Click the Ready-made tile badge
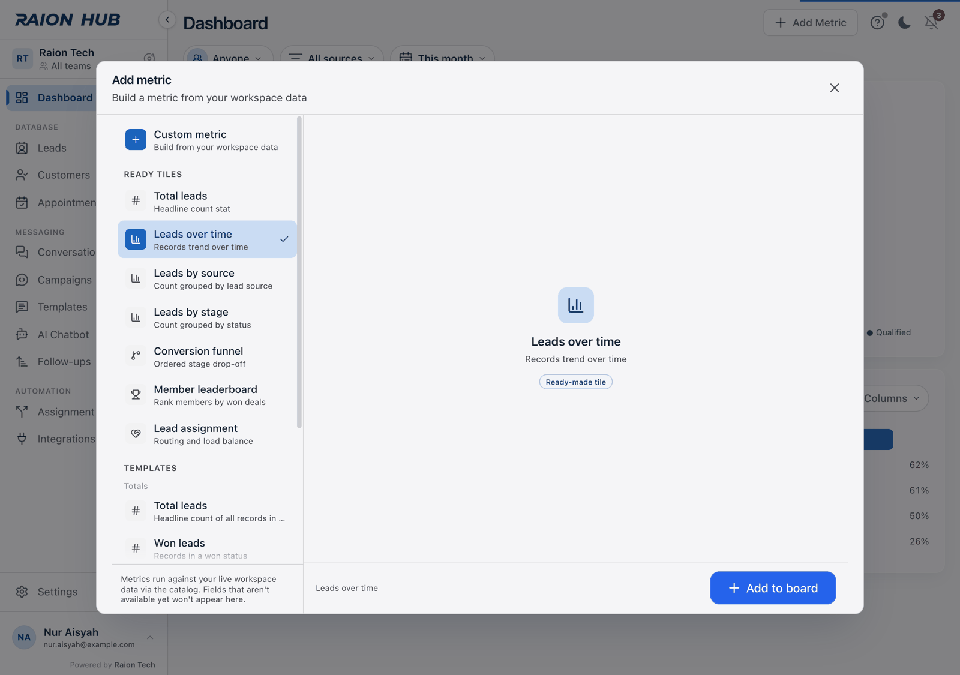 pos(576,382)
